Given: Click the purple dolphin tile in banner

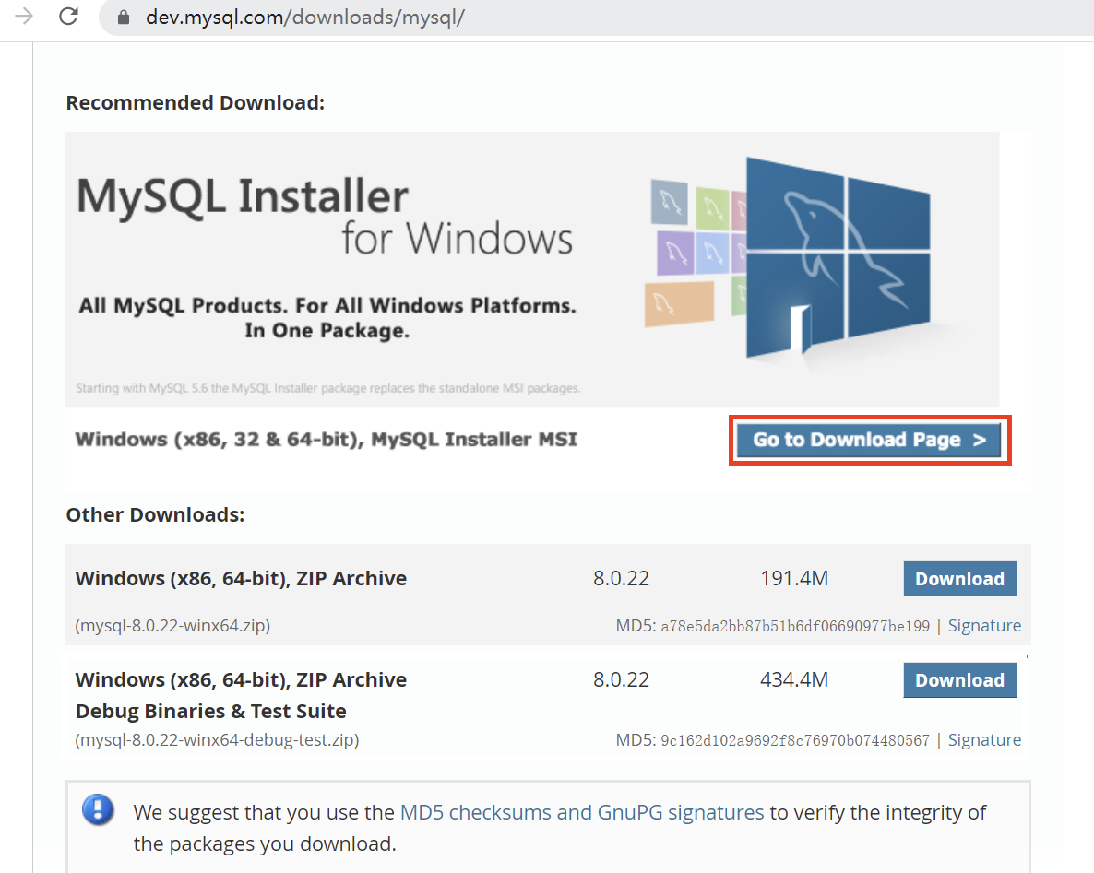Looking at the screenshot, I should [675, 253].
